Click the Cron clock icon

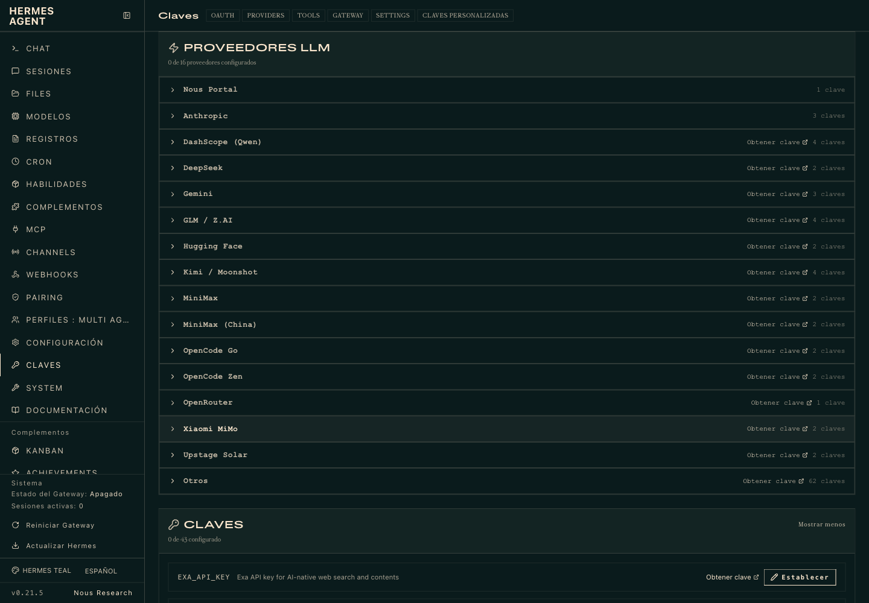[16, 162]
